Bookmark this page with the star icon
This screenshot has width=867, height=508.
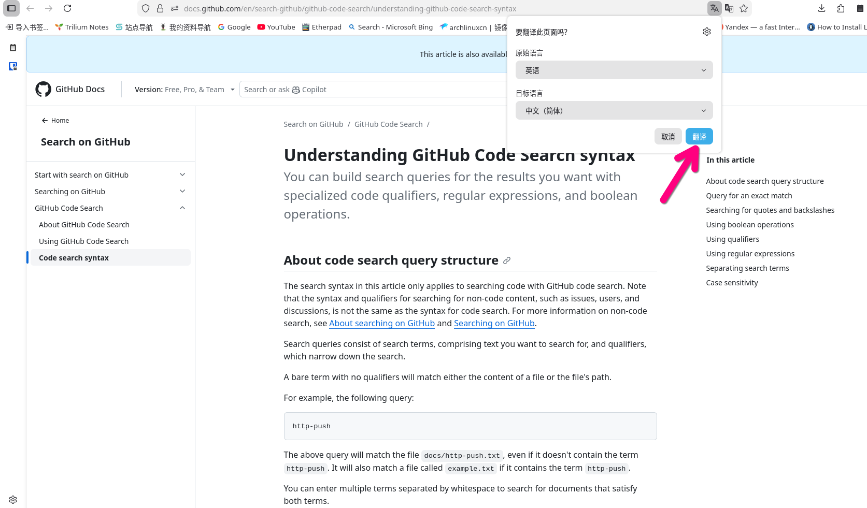coord(744,8)
